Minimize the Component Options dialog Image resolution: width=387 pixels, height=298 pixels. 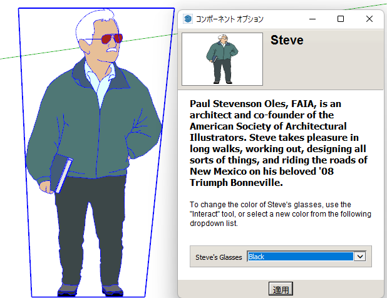point(311,19)
